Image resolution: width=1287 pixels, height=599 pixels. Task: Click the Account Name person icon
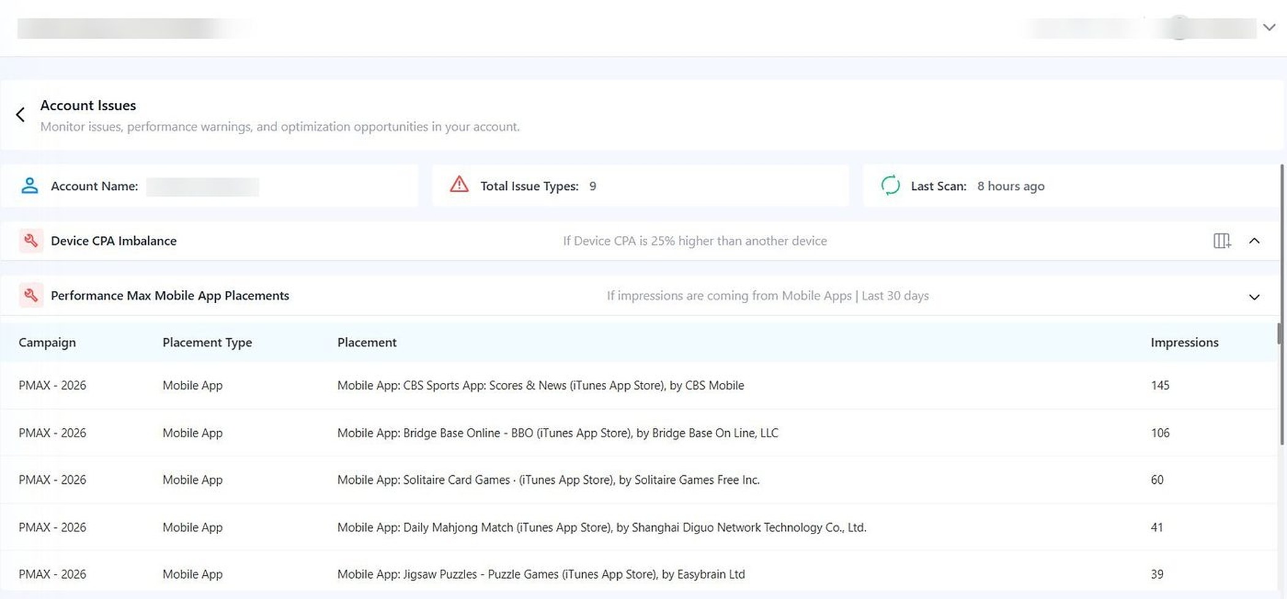pos(29,186)
